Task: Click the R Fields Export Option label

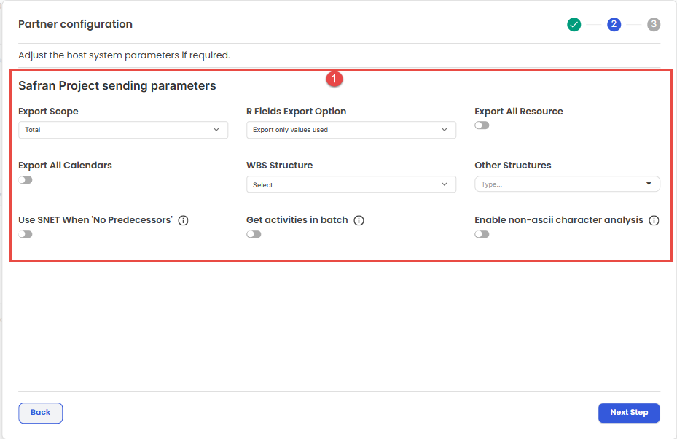Action: tap(296, 112)
